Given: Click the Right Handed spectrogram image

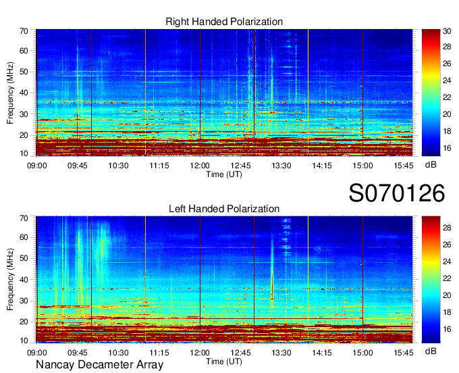Looking at the screenshot, I should (224, 93).
